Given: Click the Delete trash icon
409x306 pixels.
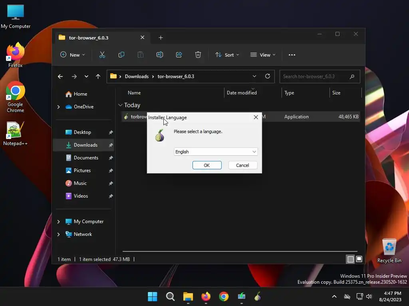Looking at the screenshot, I should 198,55.
